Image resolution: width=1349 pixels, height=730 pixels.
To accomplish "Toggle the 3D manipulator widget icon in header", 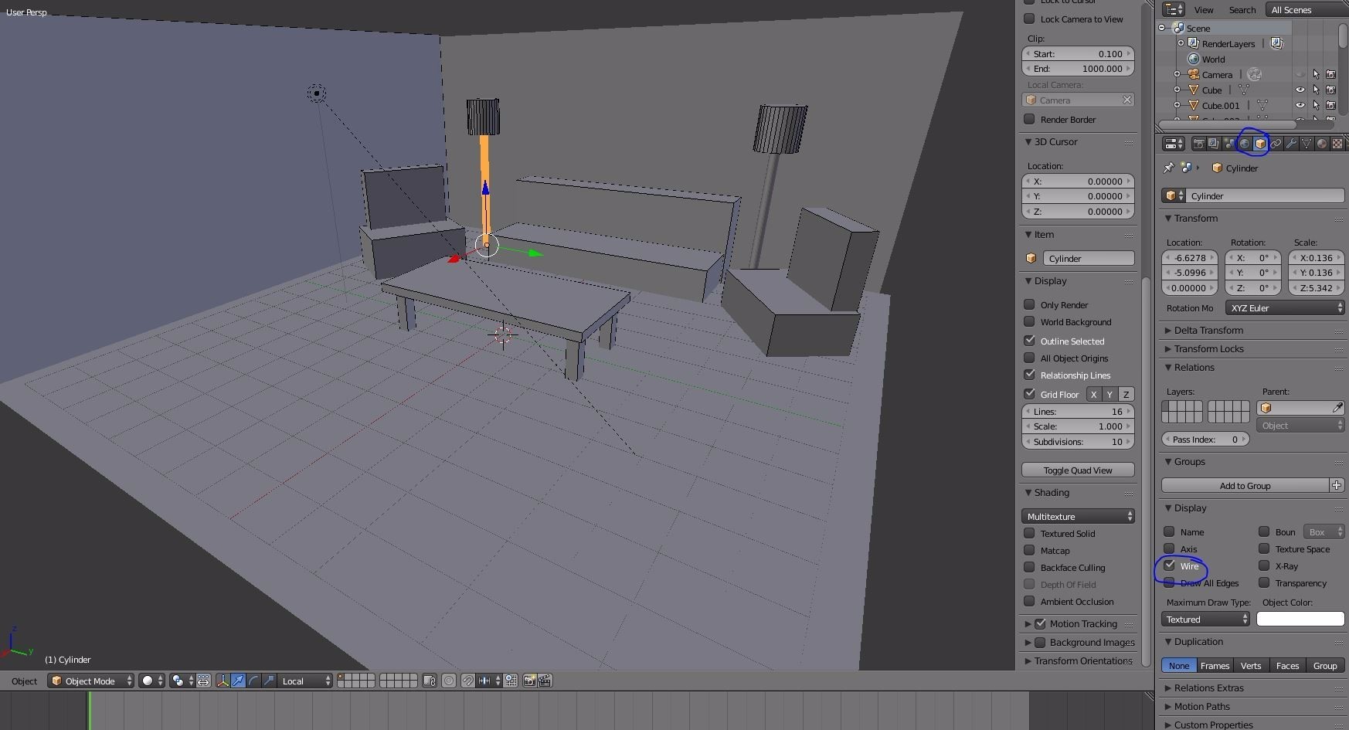I will click(x=223, y=681).
